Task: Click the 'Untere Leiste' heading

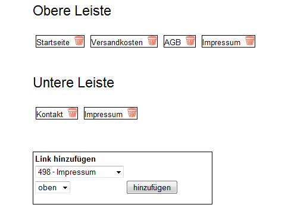Action: pyautogui.click(x=73, y=83)
